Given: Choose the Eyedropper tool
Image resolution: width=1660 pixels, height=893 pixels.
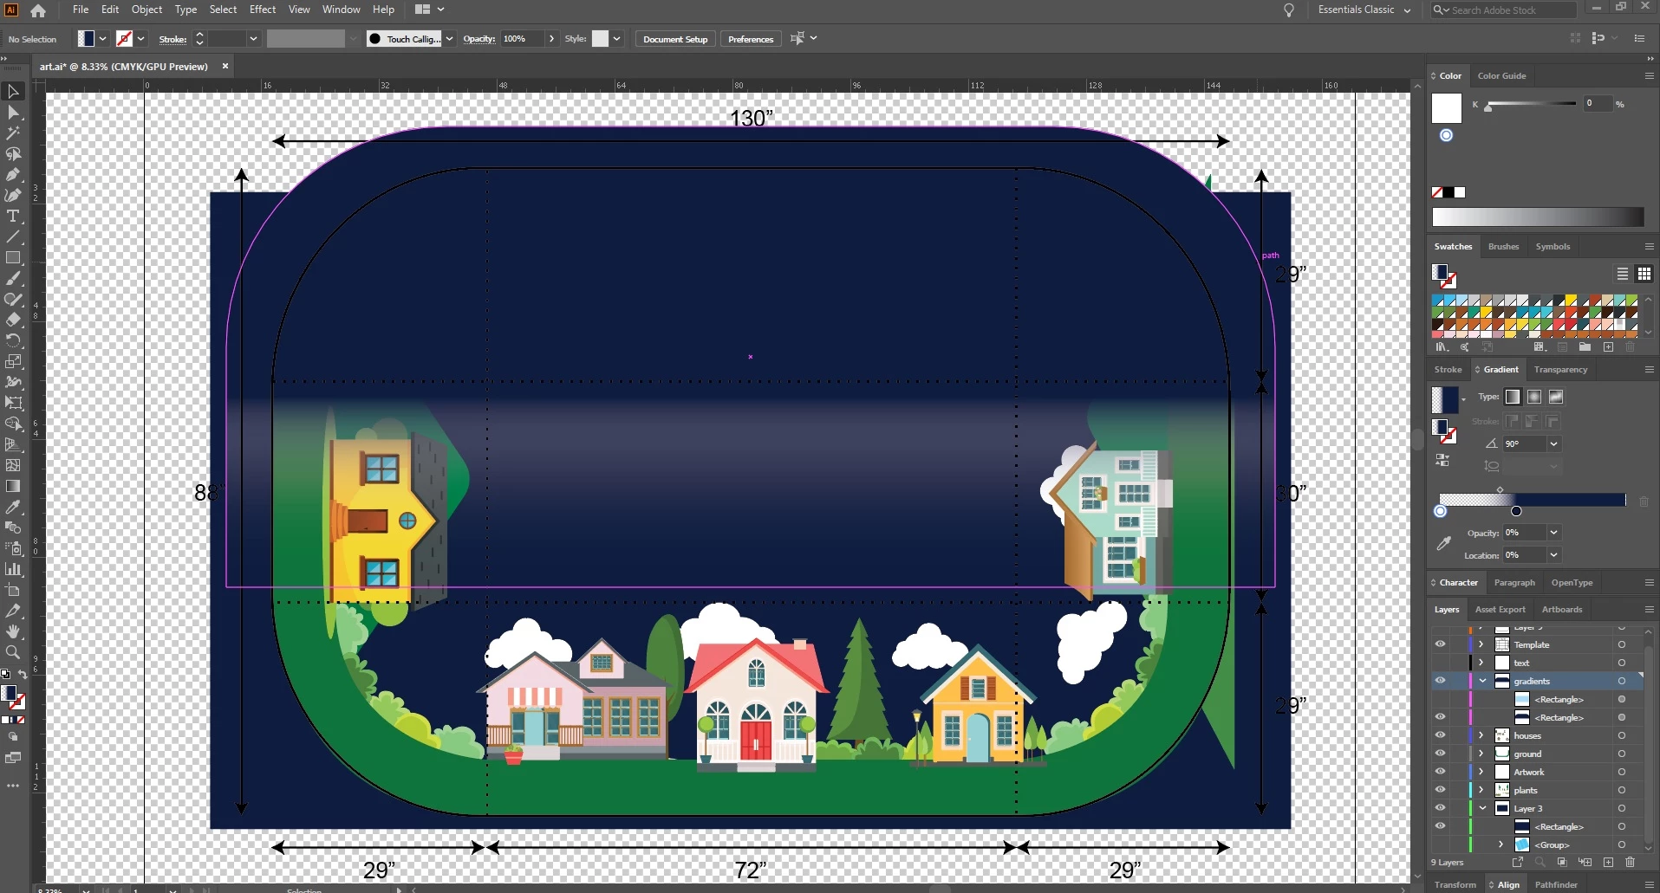Looking at the screenshot, I should (13, 508).
